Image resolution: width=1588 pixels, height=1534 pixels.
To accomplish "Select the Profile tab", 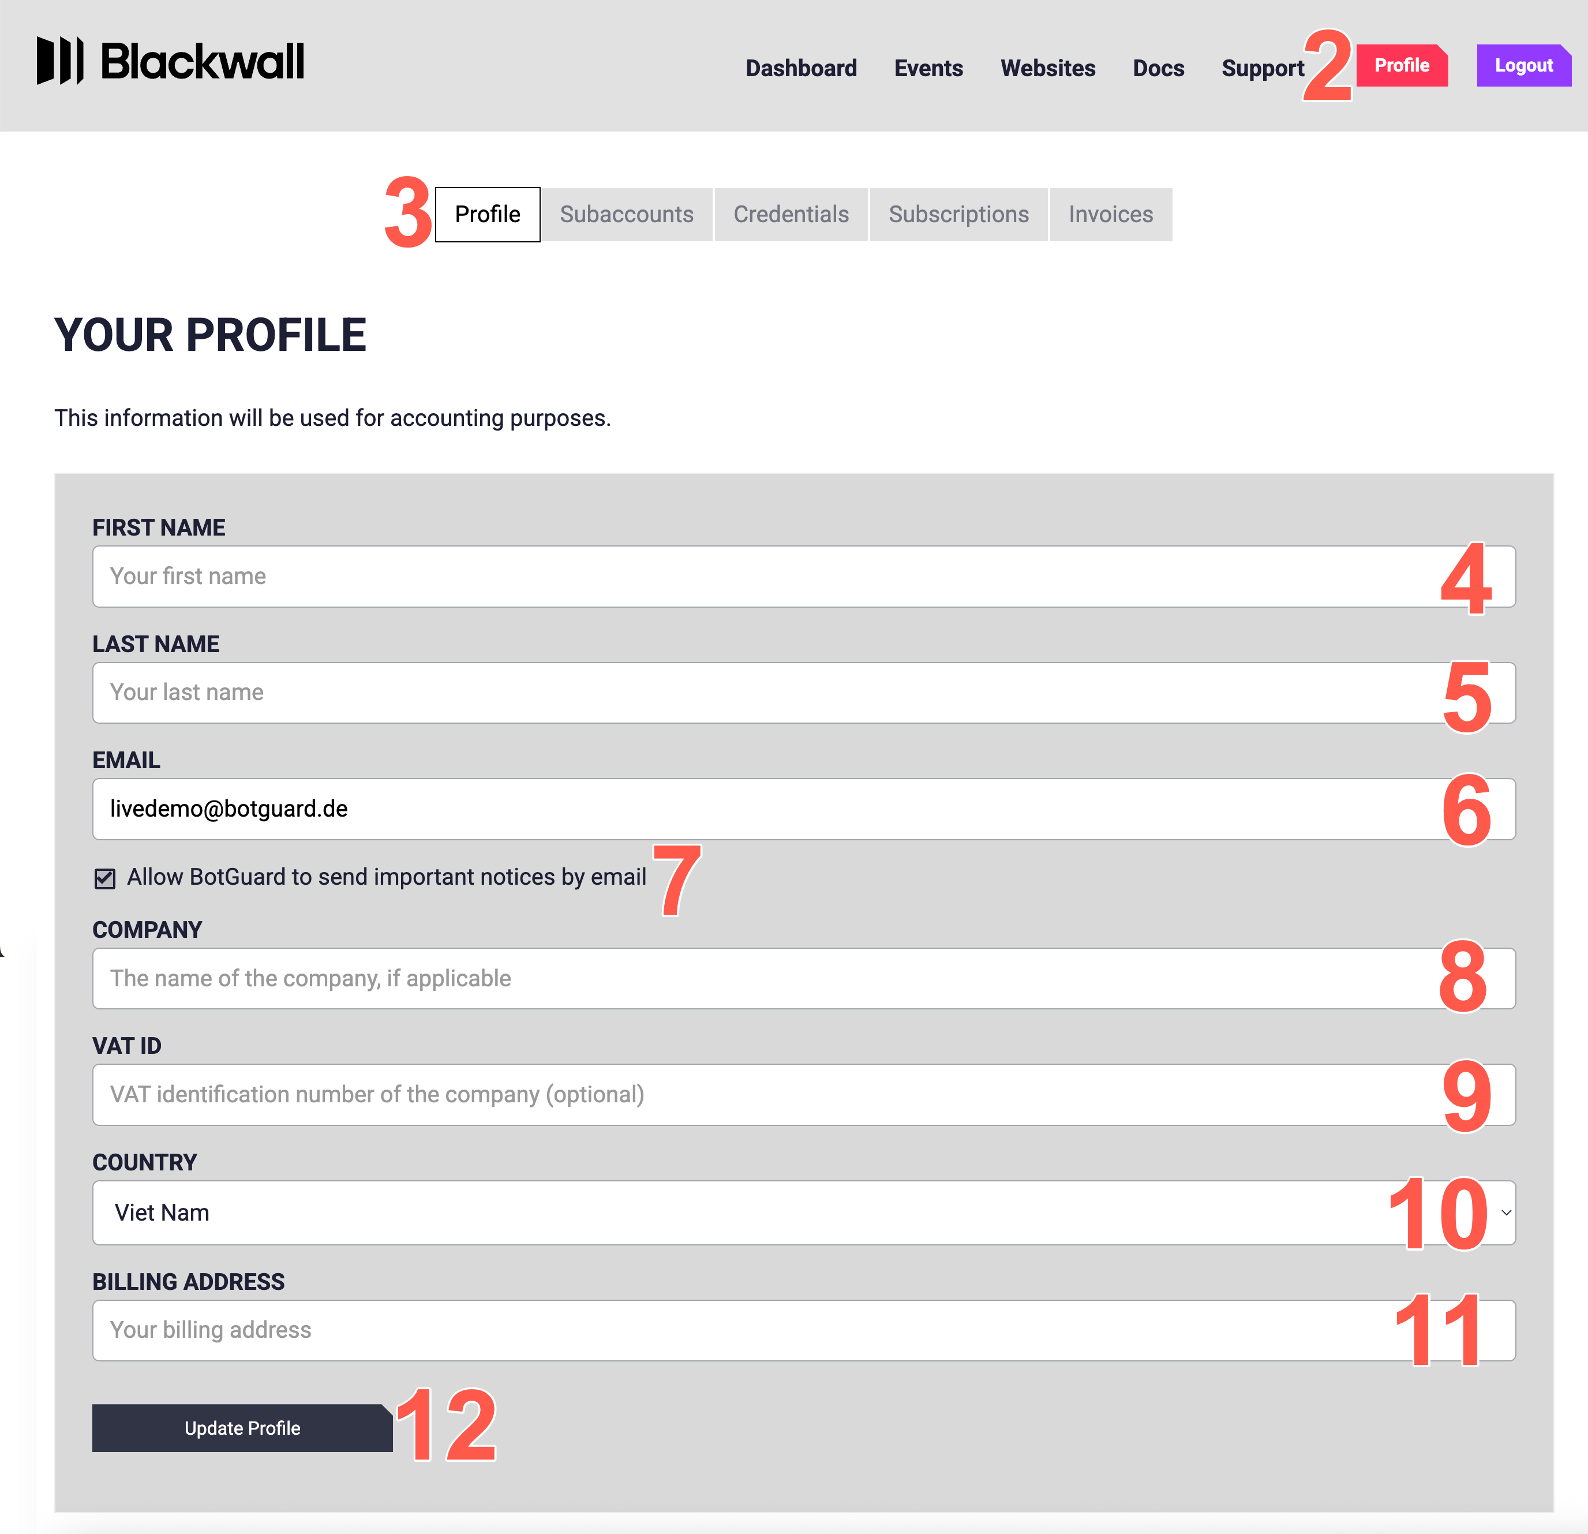I will pos(487,214).
